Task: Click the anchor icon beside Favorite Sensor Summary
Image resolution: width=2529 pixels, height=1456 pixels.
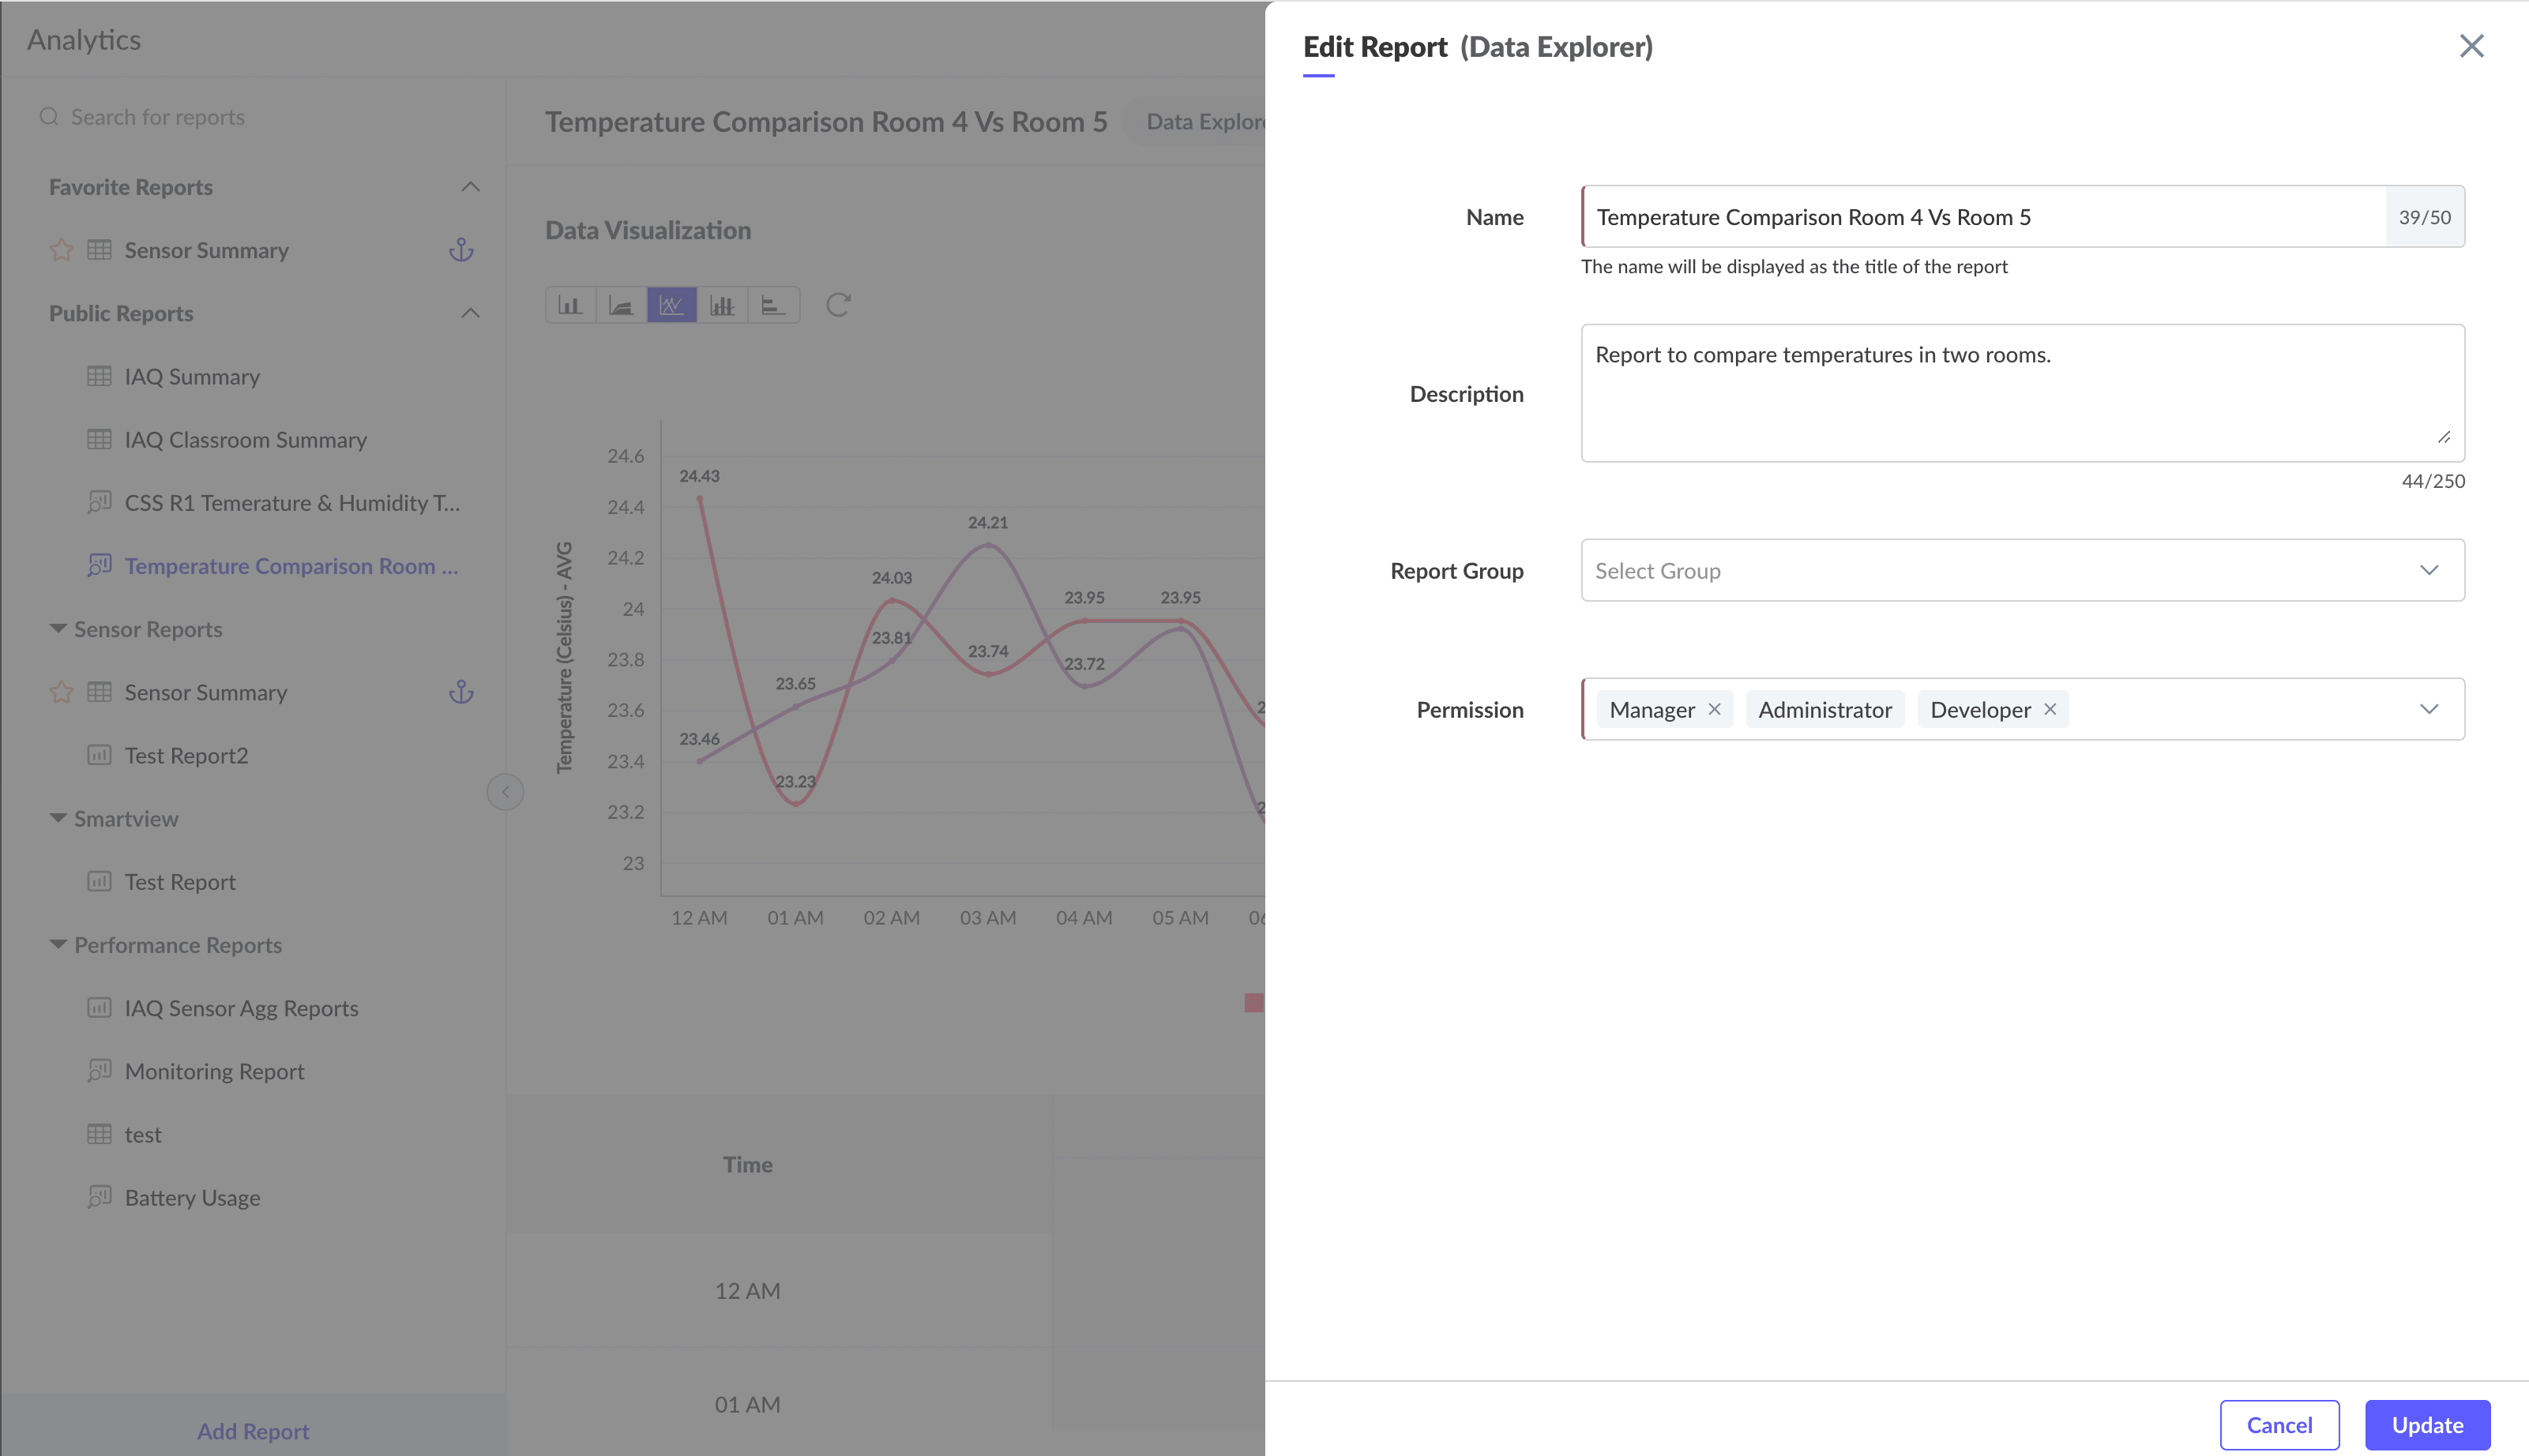Action: click(461, 250)
